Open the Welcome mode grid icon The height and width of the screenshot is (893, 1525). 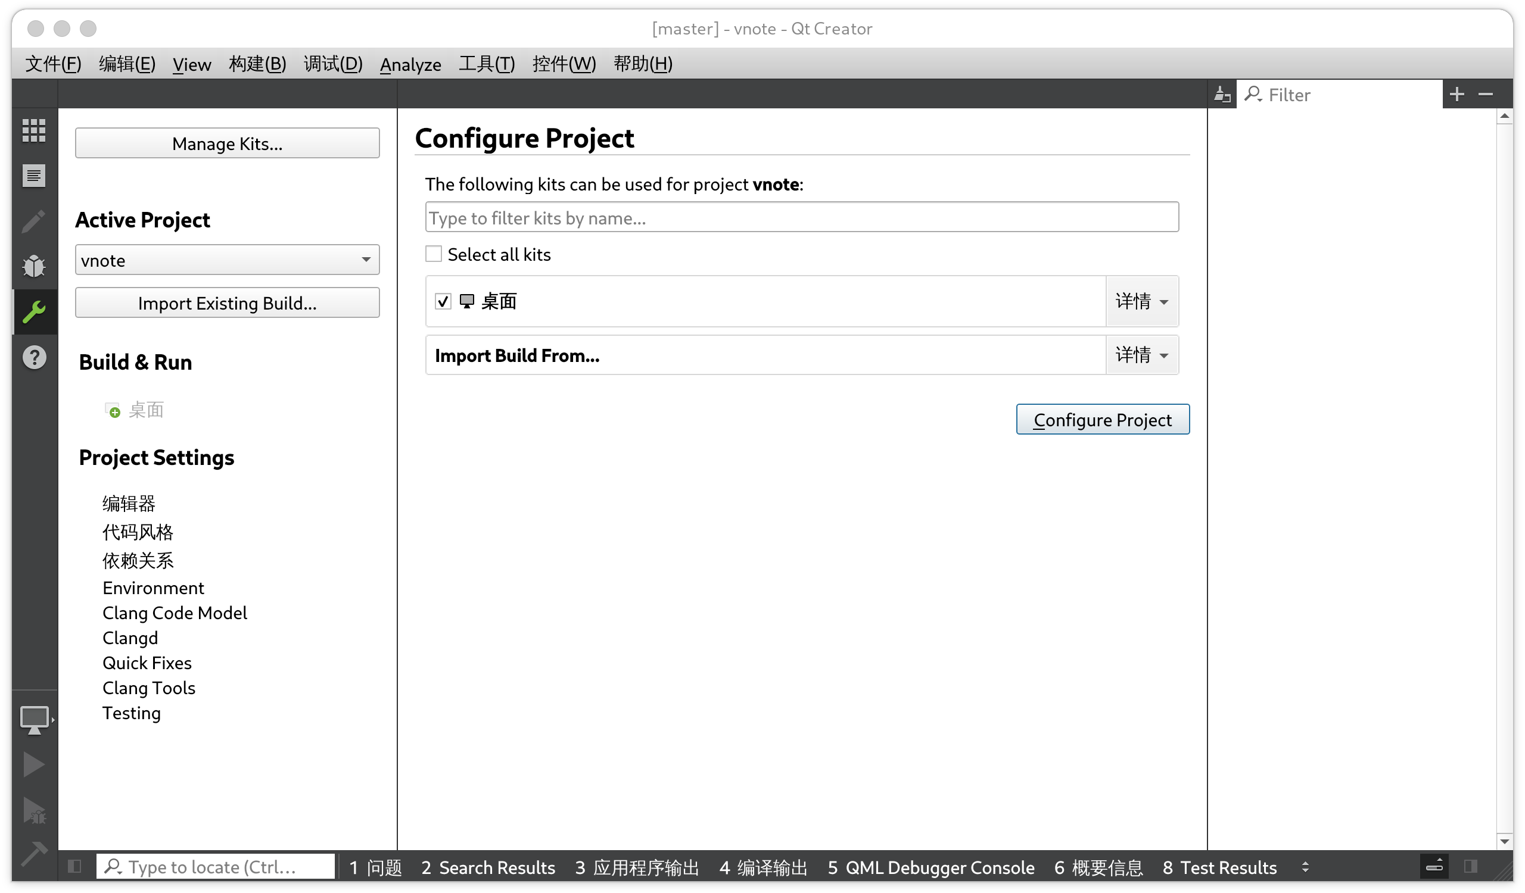point(34,130)
